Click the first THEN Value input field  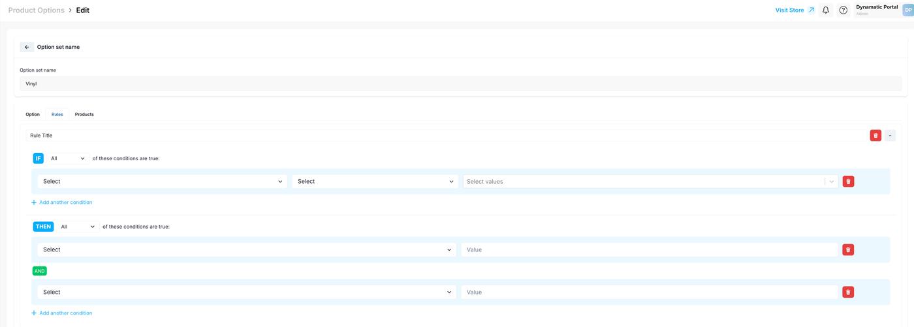(649, 249)
